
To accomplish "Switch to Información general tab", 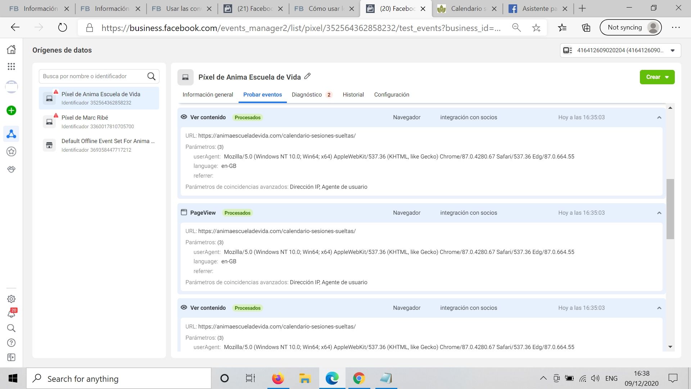I will [x=208, y=95].
